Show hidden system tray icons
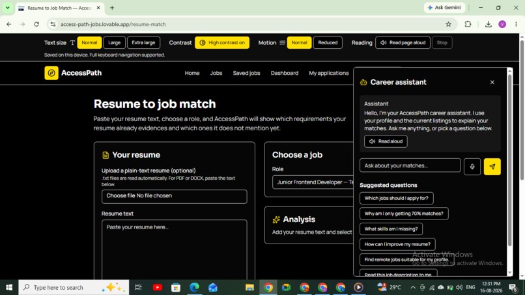The image size is (525, 295). [413, 287]
